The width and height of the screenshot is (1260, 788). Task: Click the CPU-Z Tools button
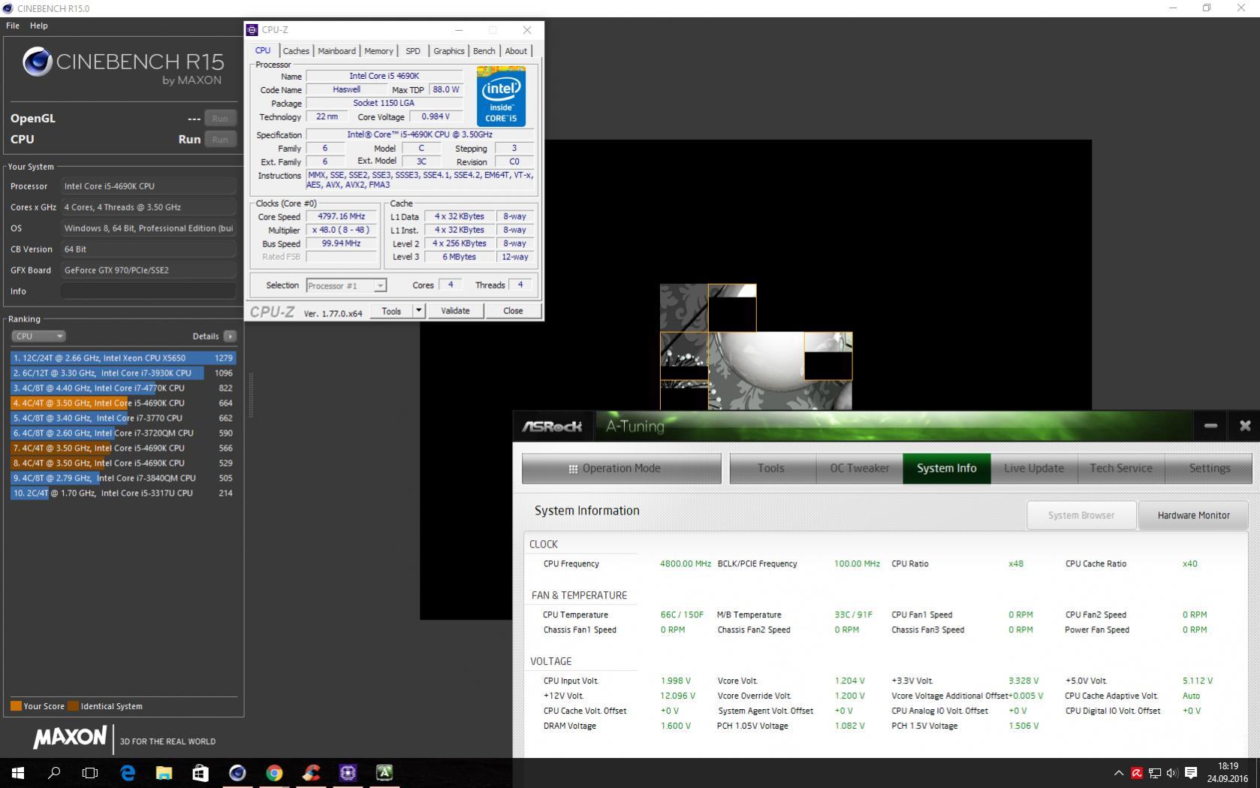(391, 311)
